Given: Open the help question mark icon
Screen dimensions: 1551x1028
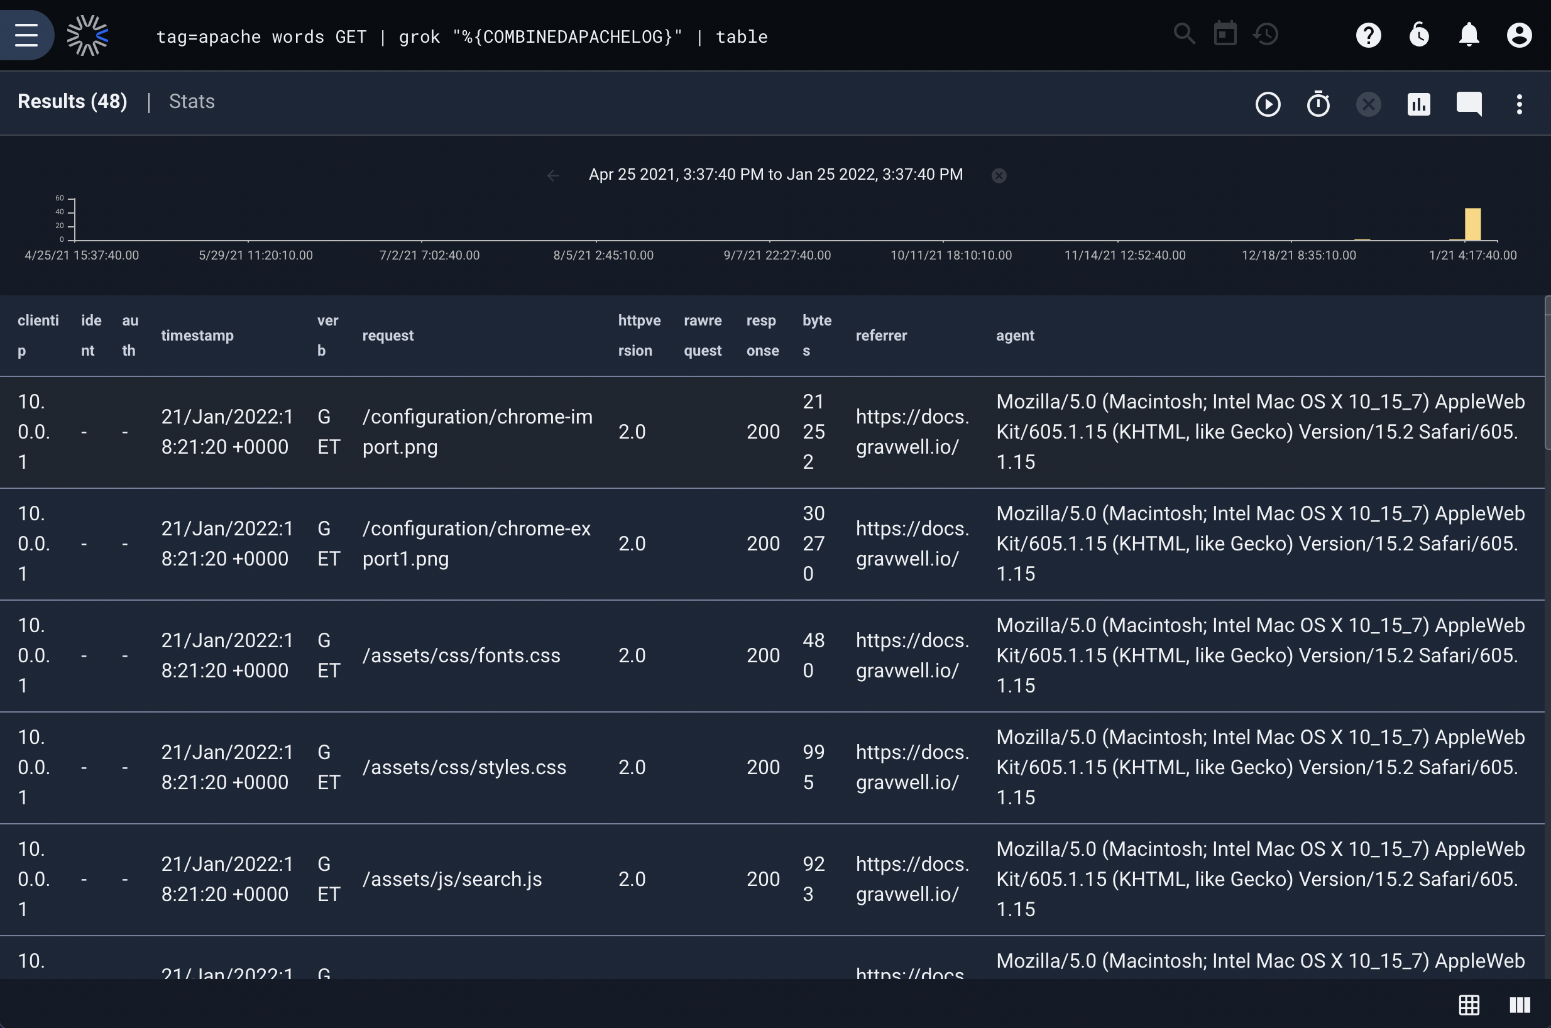Looking at the screenshot, I should point(1368,35).
